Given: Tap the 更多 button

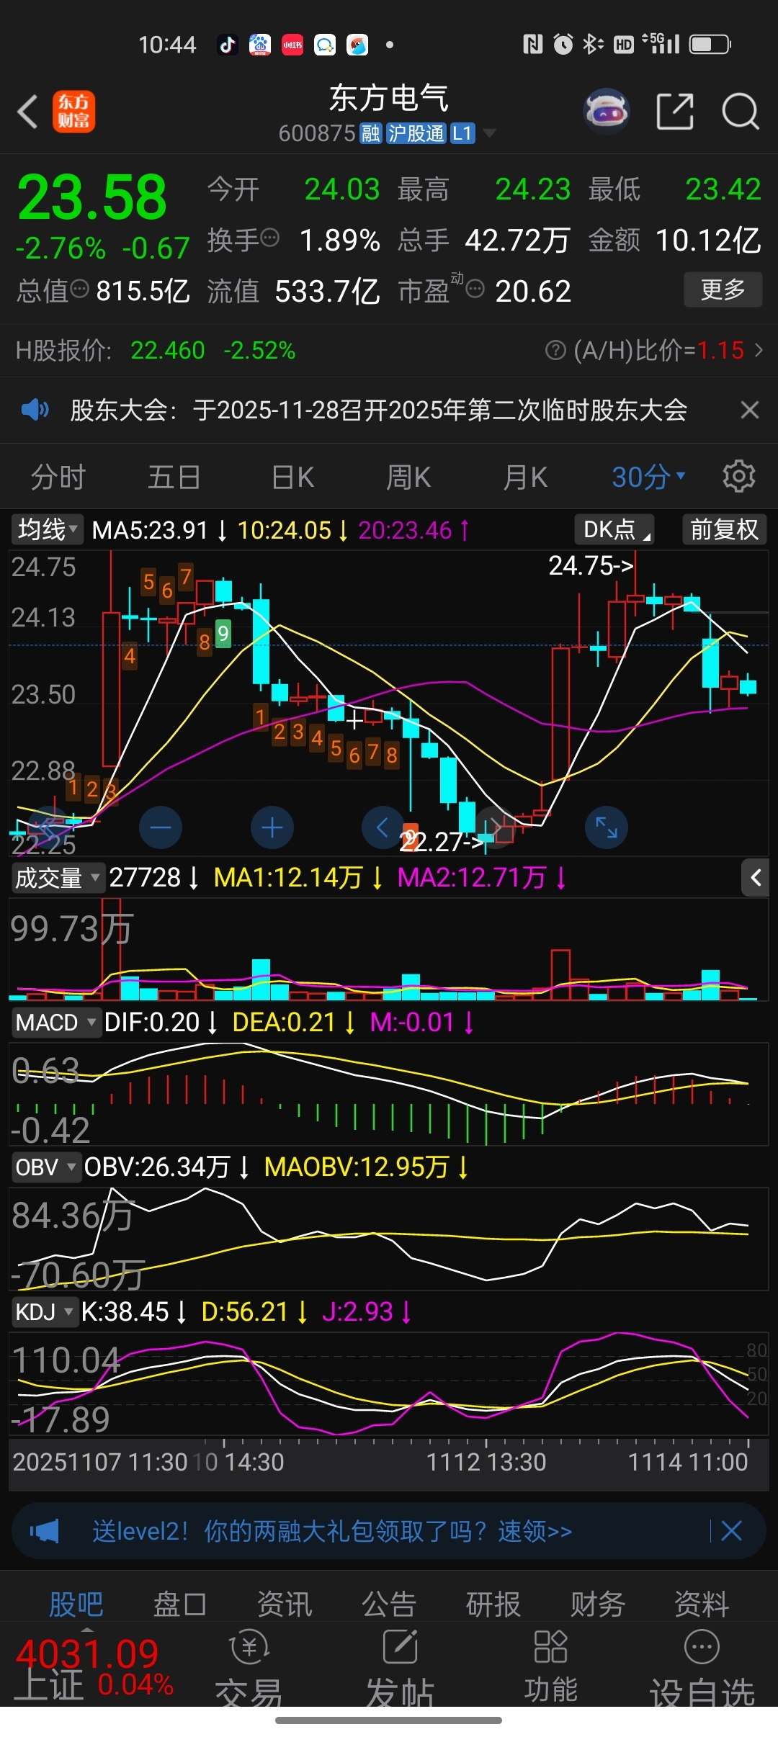Looking at the screenshot, I should (723, 289).
